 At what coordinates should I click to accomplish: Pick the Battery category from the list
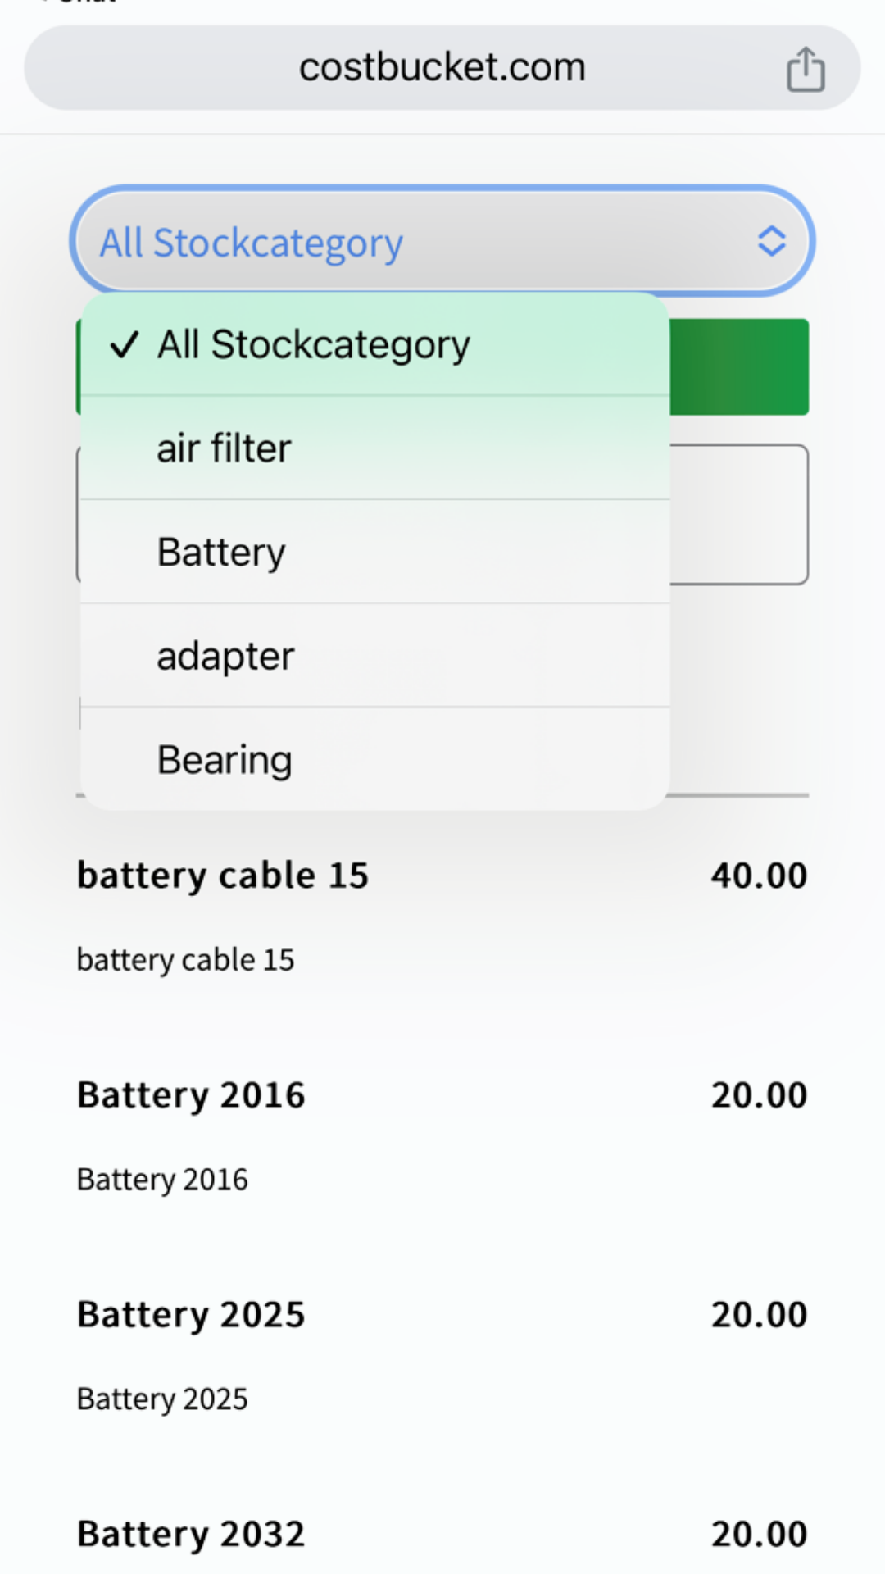pyautogui.click(x=221, y=552)
